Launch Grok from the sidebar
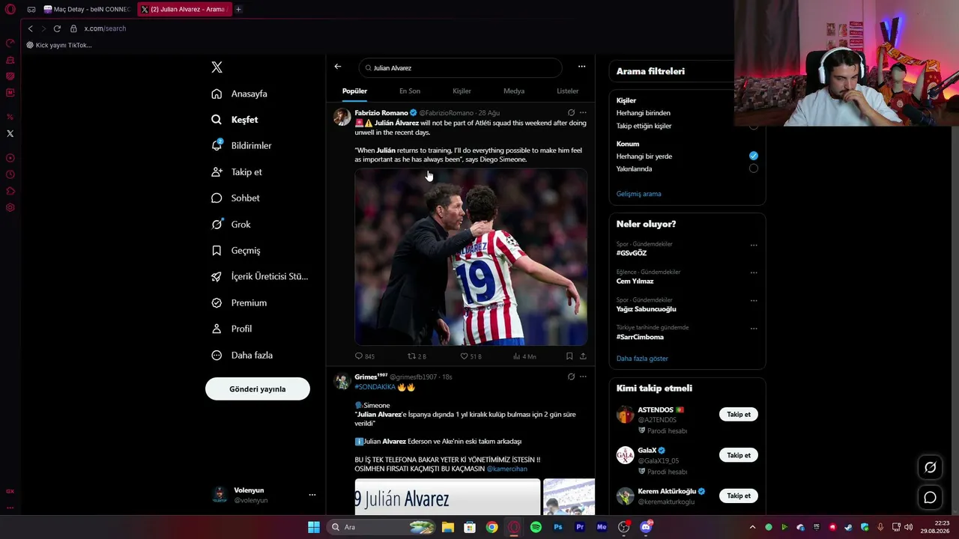 click(x=231, y=225)
